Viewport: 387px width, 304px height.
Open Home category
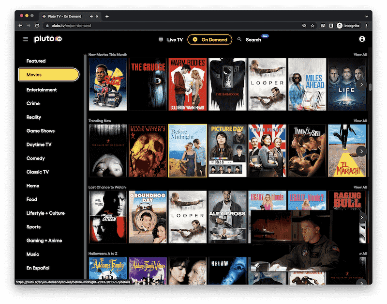pyautogui.click(x=33, y=186)
